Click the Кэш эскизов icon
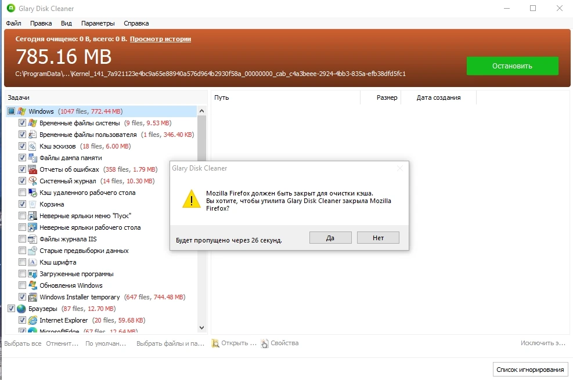This screenshot has height=380, width=573. click(33, 146)
